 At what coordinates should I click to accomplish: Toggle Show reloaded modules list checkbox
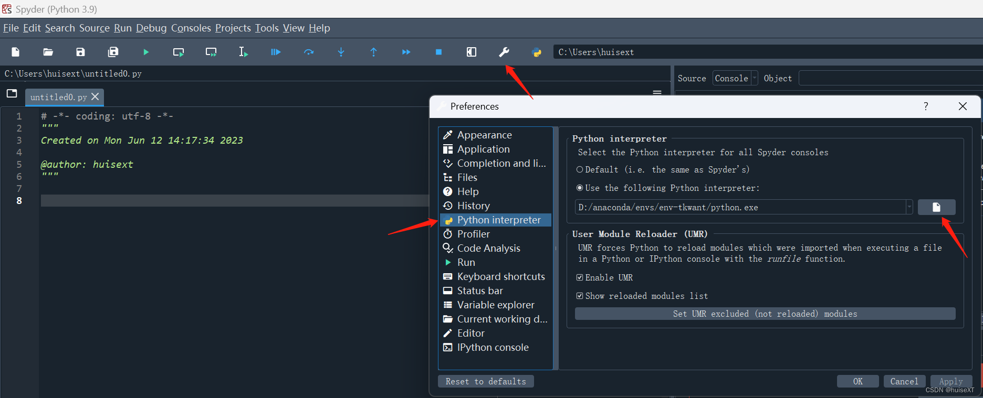[580, 296]
